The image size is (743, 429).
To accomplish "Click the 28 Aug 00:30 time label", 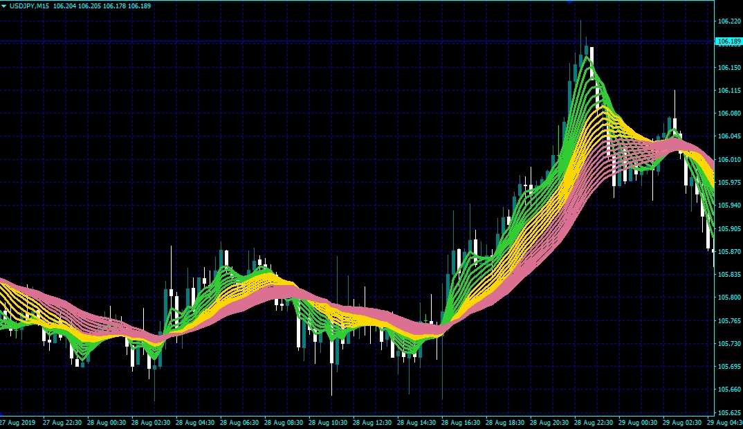I will pos(106,422).
